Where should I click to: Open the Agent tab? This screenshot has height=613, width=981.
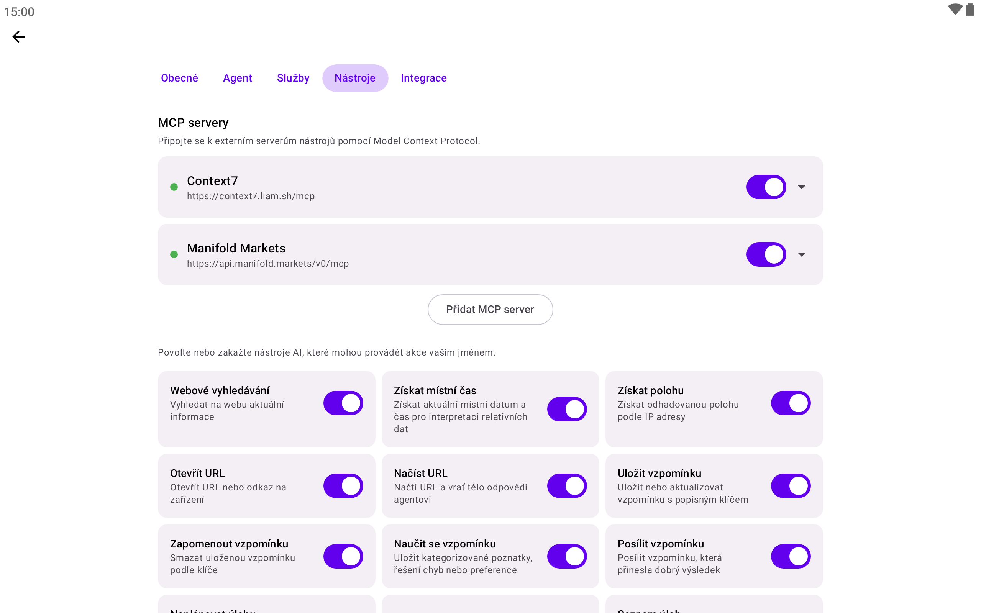pyautogui.click(x=238, y=78)
